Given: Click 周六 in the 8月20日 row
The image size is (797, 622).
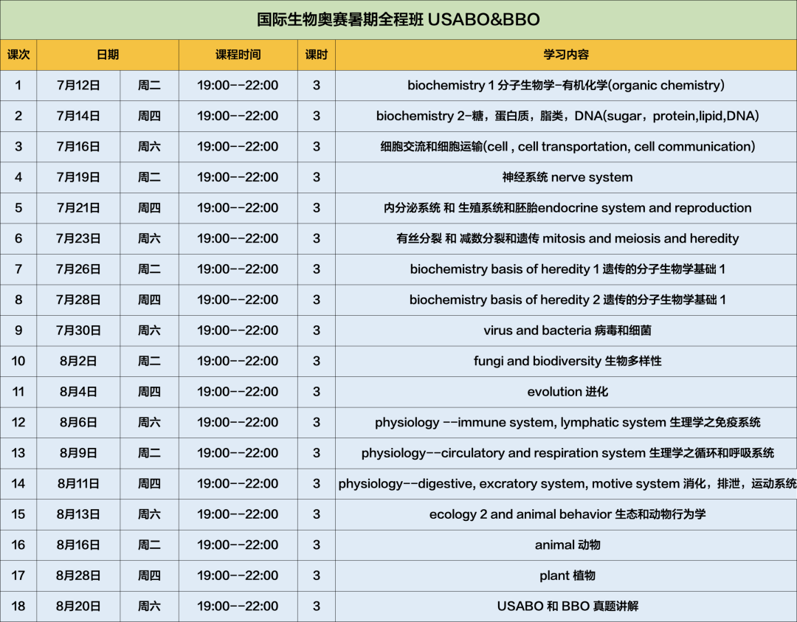Looking at the screenshot, I should (149, 607).
